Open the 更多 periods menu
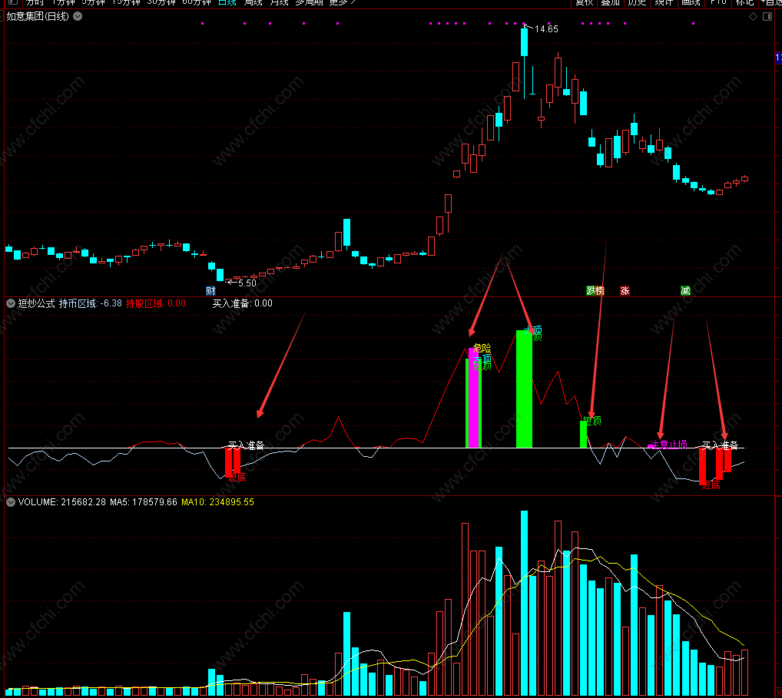Screen dimensions: 782x698 [342, 2]
